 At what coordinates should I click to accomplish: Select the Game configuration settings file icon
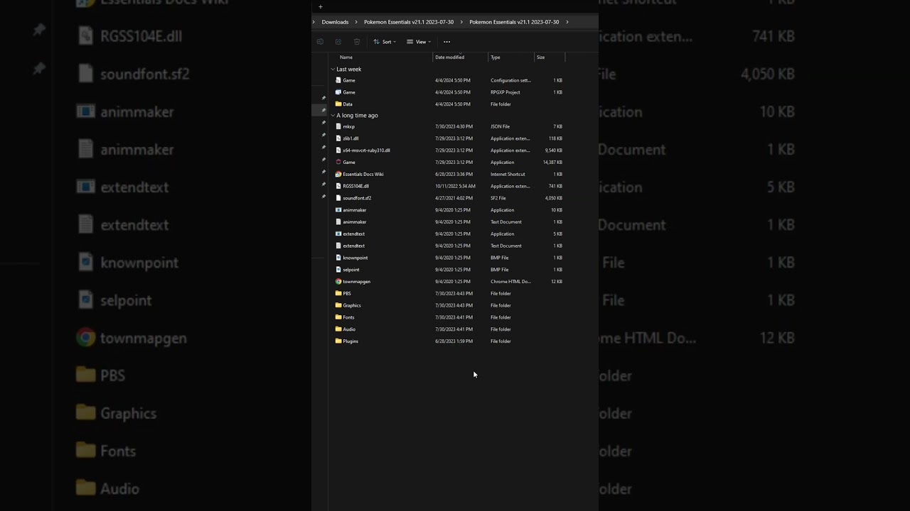pyautogui.click(x=338, y=80)
